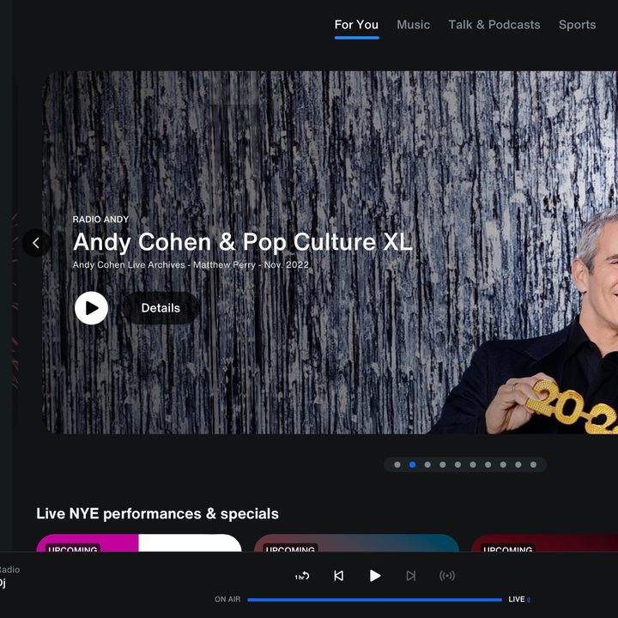Skip to next track in player

[x=410, y=576]
